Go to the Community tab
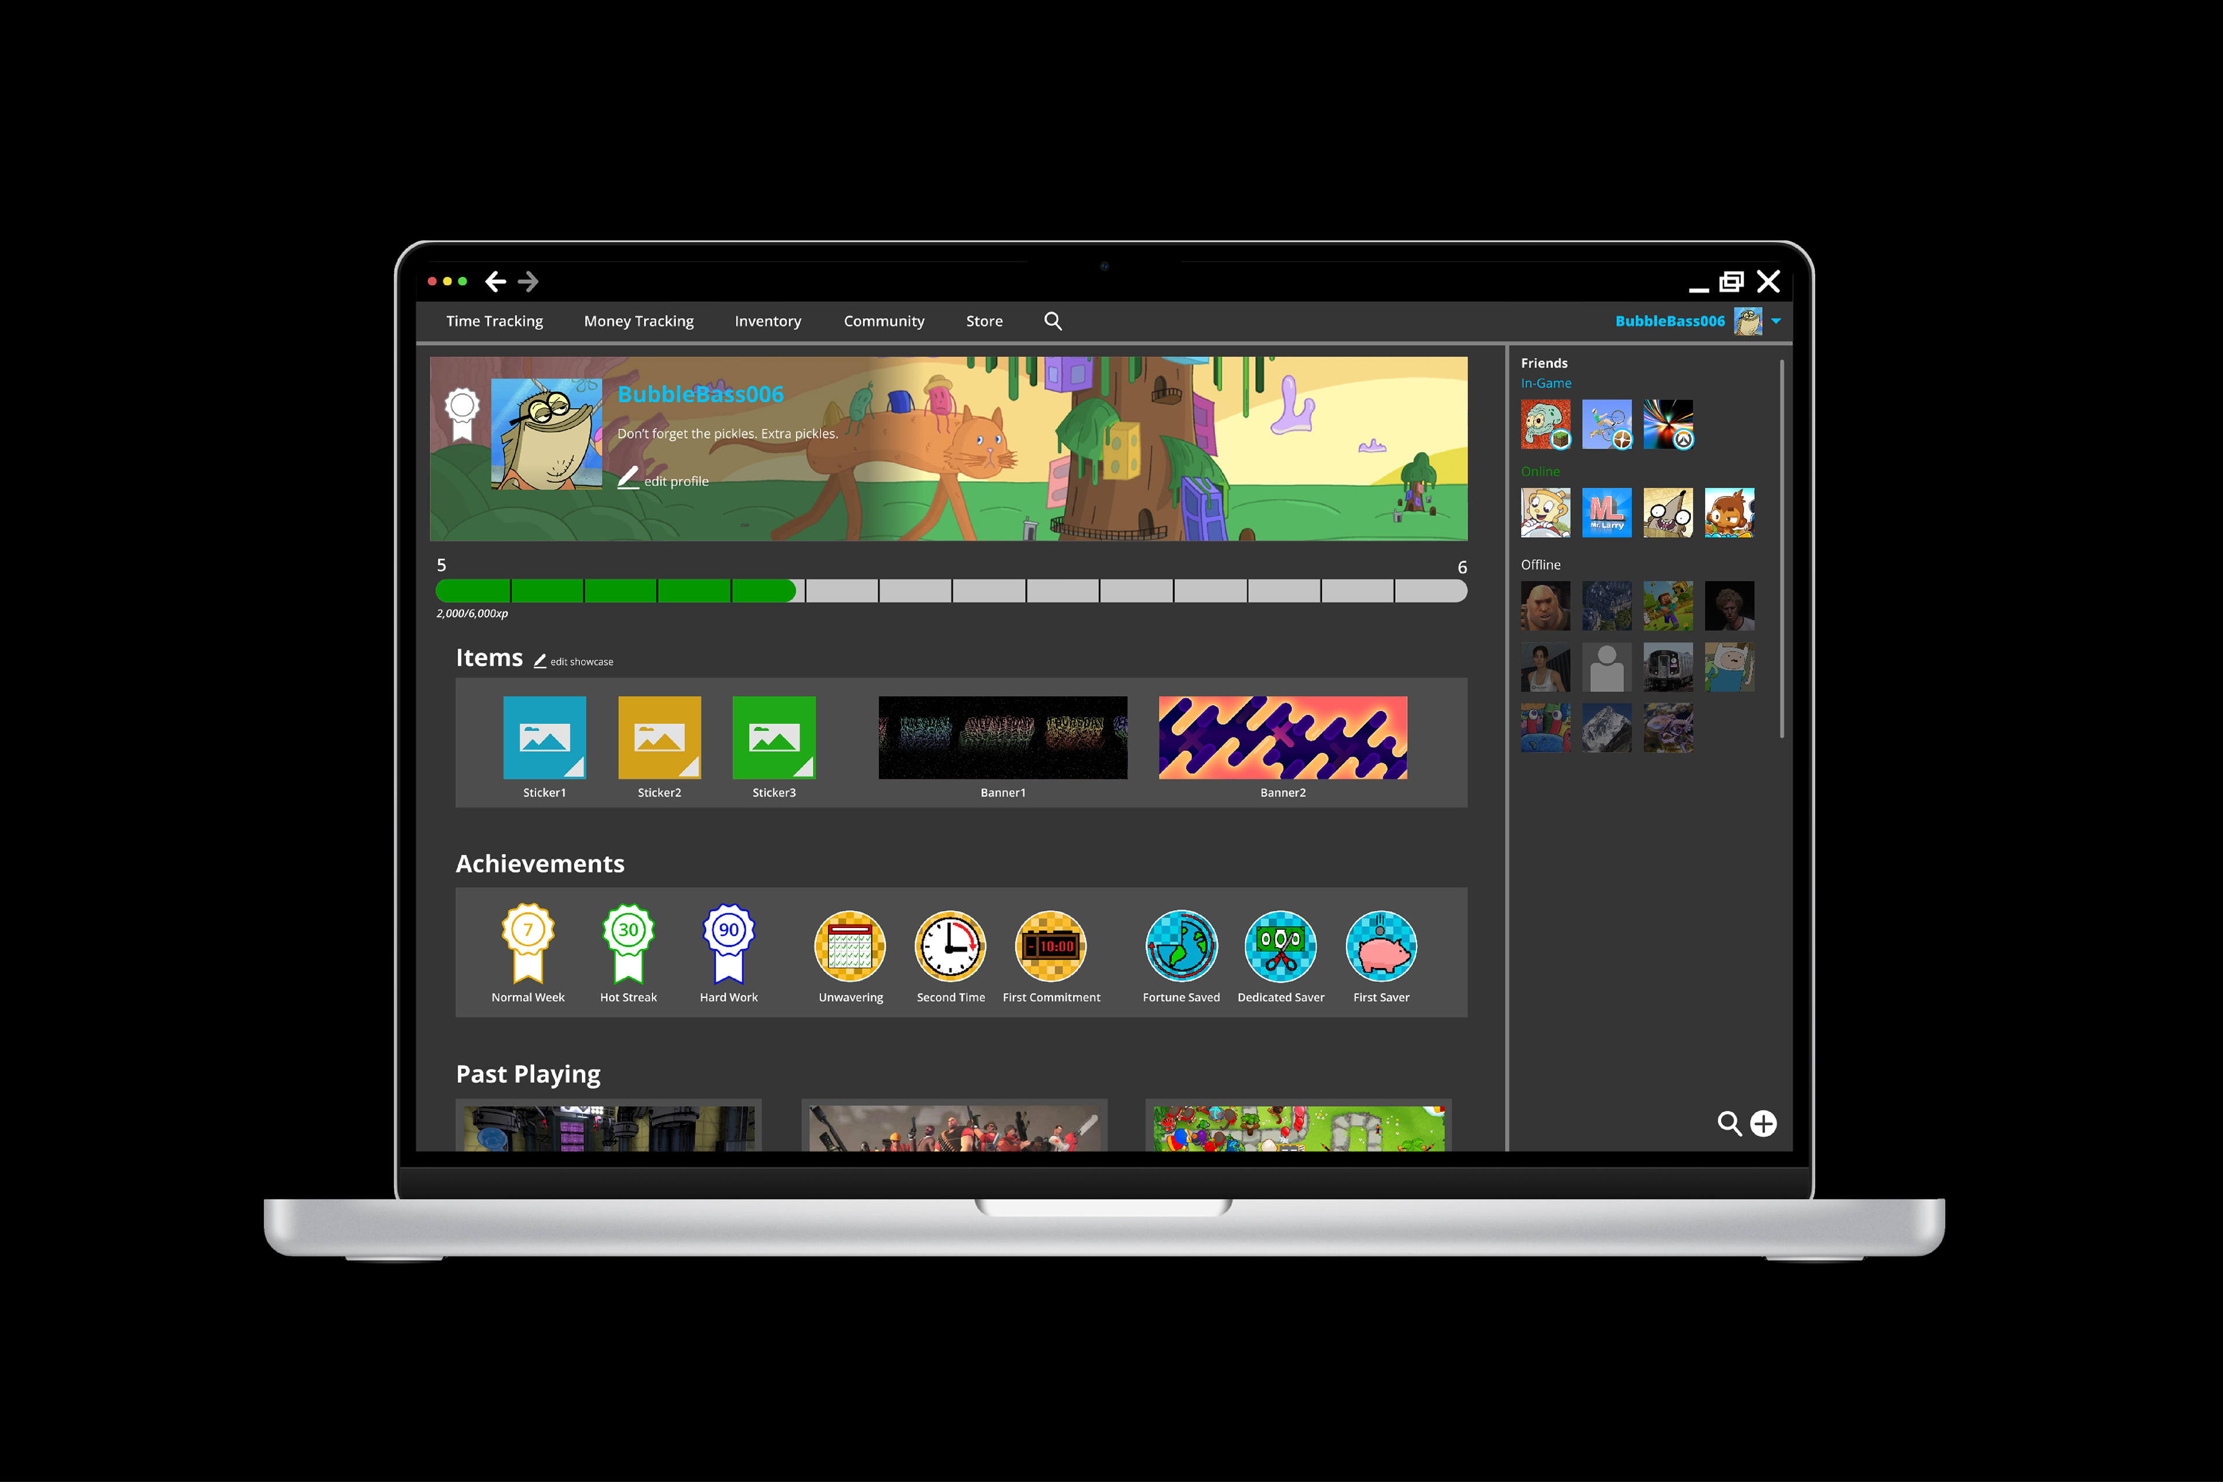 click(884, 321)
